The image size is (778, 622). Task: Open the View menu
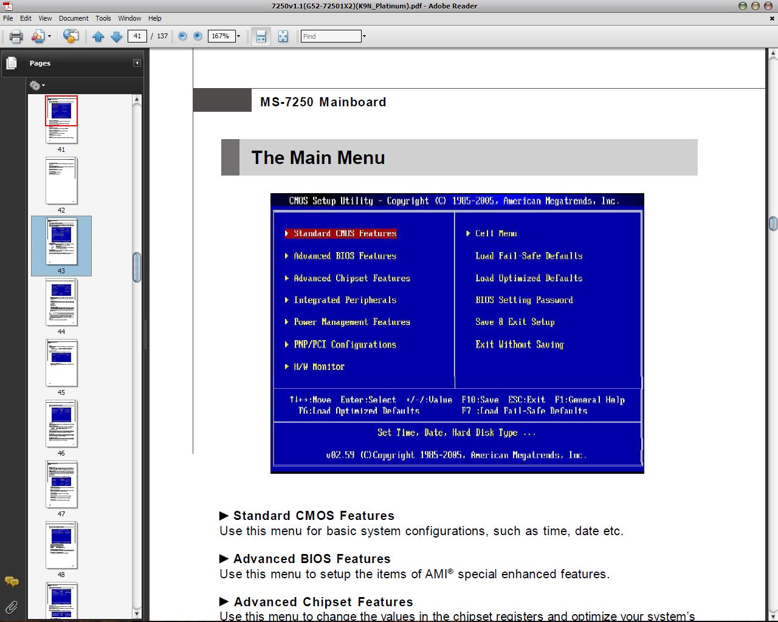45,18
